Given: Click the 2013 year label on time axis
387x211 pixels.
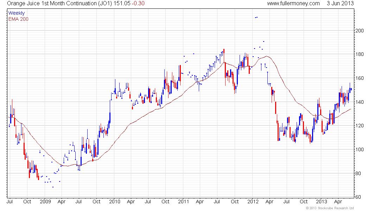Looking at the screenshot, I should (x=322, y=202).
